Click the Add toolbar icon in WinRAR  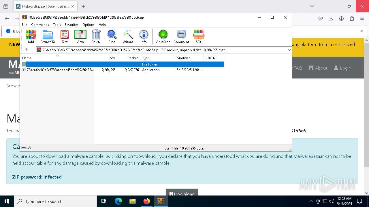[31, 37]
